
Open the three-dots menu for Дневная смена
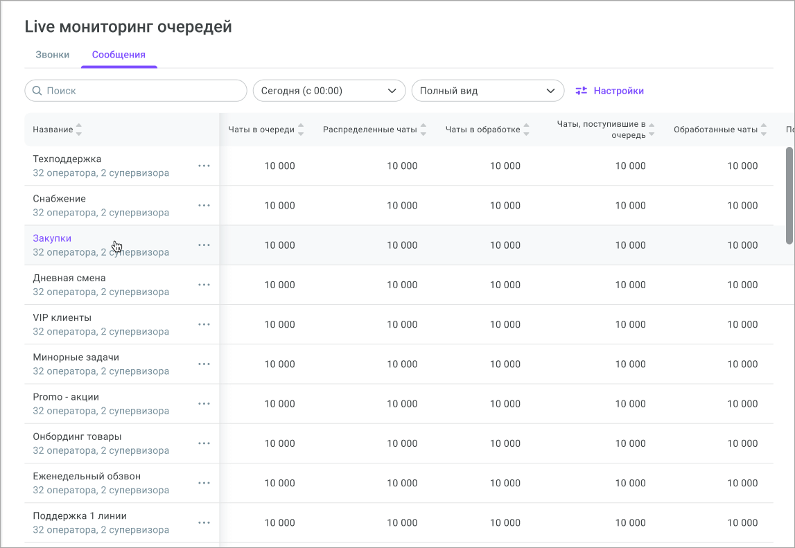point(204,285)
